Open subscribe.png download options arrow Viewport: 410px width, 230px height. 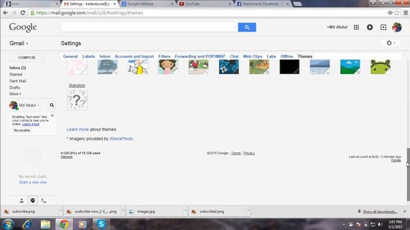point(60,211)
